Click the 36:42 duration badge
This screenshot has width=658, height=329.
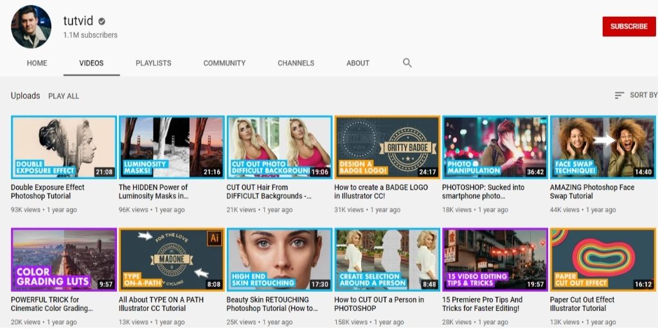pyautogui.click(x=536, y=172)
